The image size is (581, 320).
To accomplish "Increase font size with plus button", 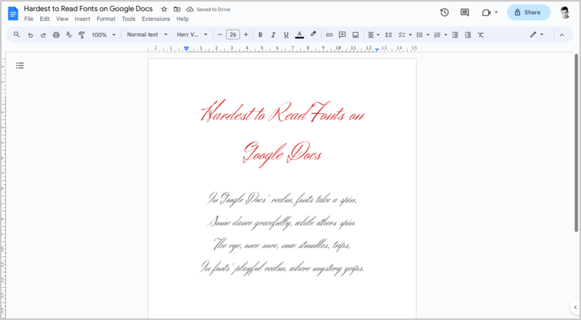I will coord(246,35).
